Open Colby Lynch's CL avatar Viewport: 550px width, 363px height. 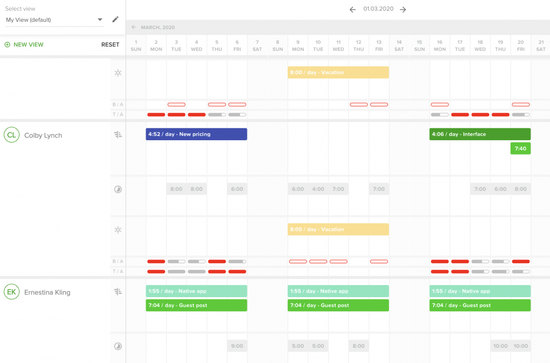click(11, 135)
